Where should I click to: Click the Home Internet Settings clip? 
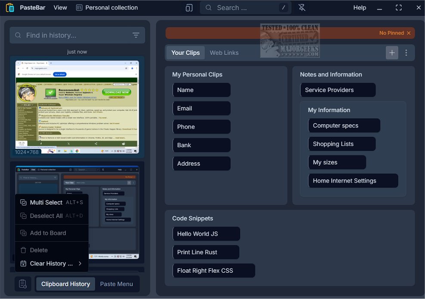[x=353, y=181]
